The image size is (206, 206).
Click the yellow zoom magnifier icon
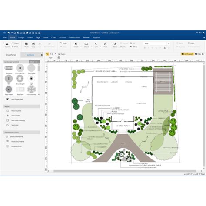pyautogui.click(x=47, y=54)
